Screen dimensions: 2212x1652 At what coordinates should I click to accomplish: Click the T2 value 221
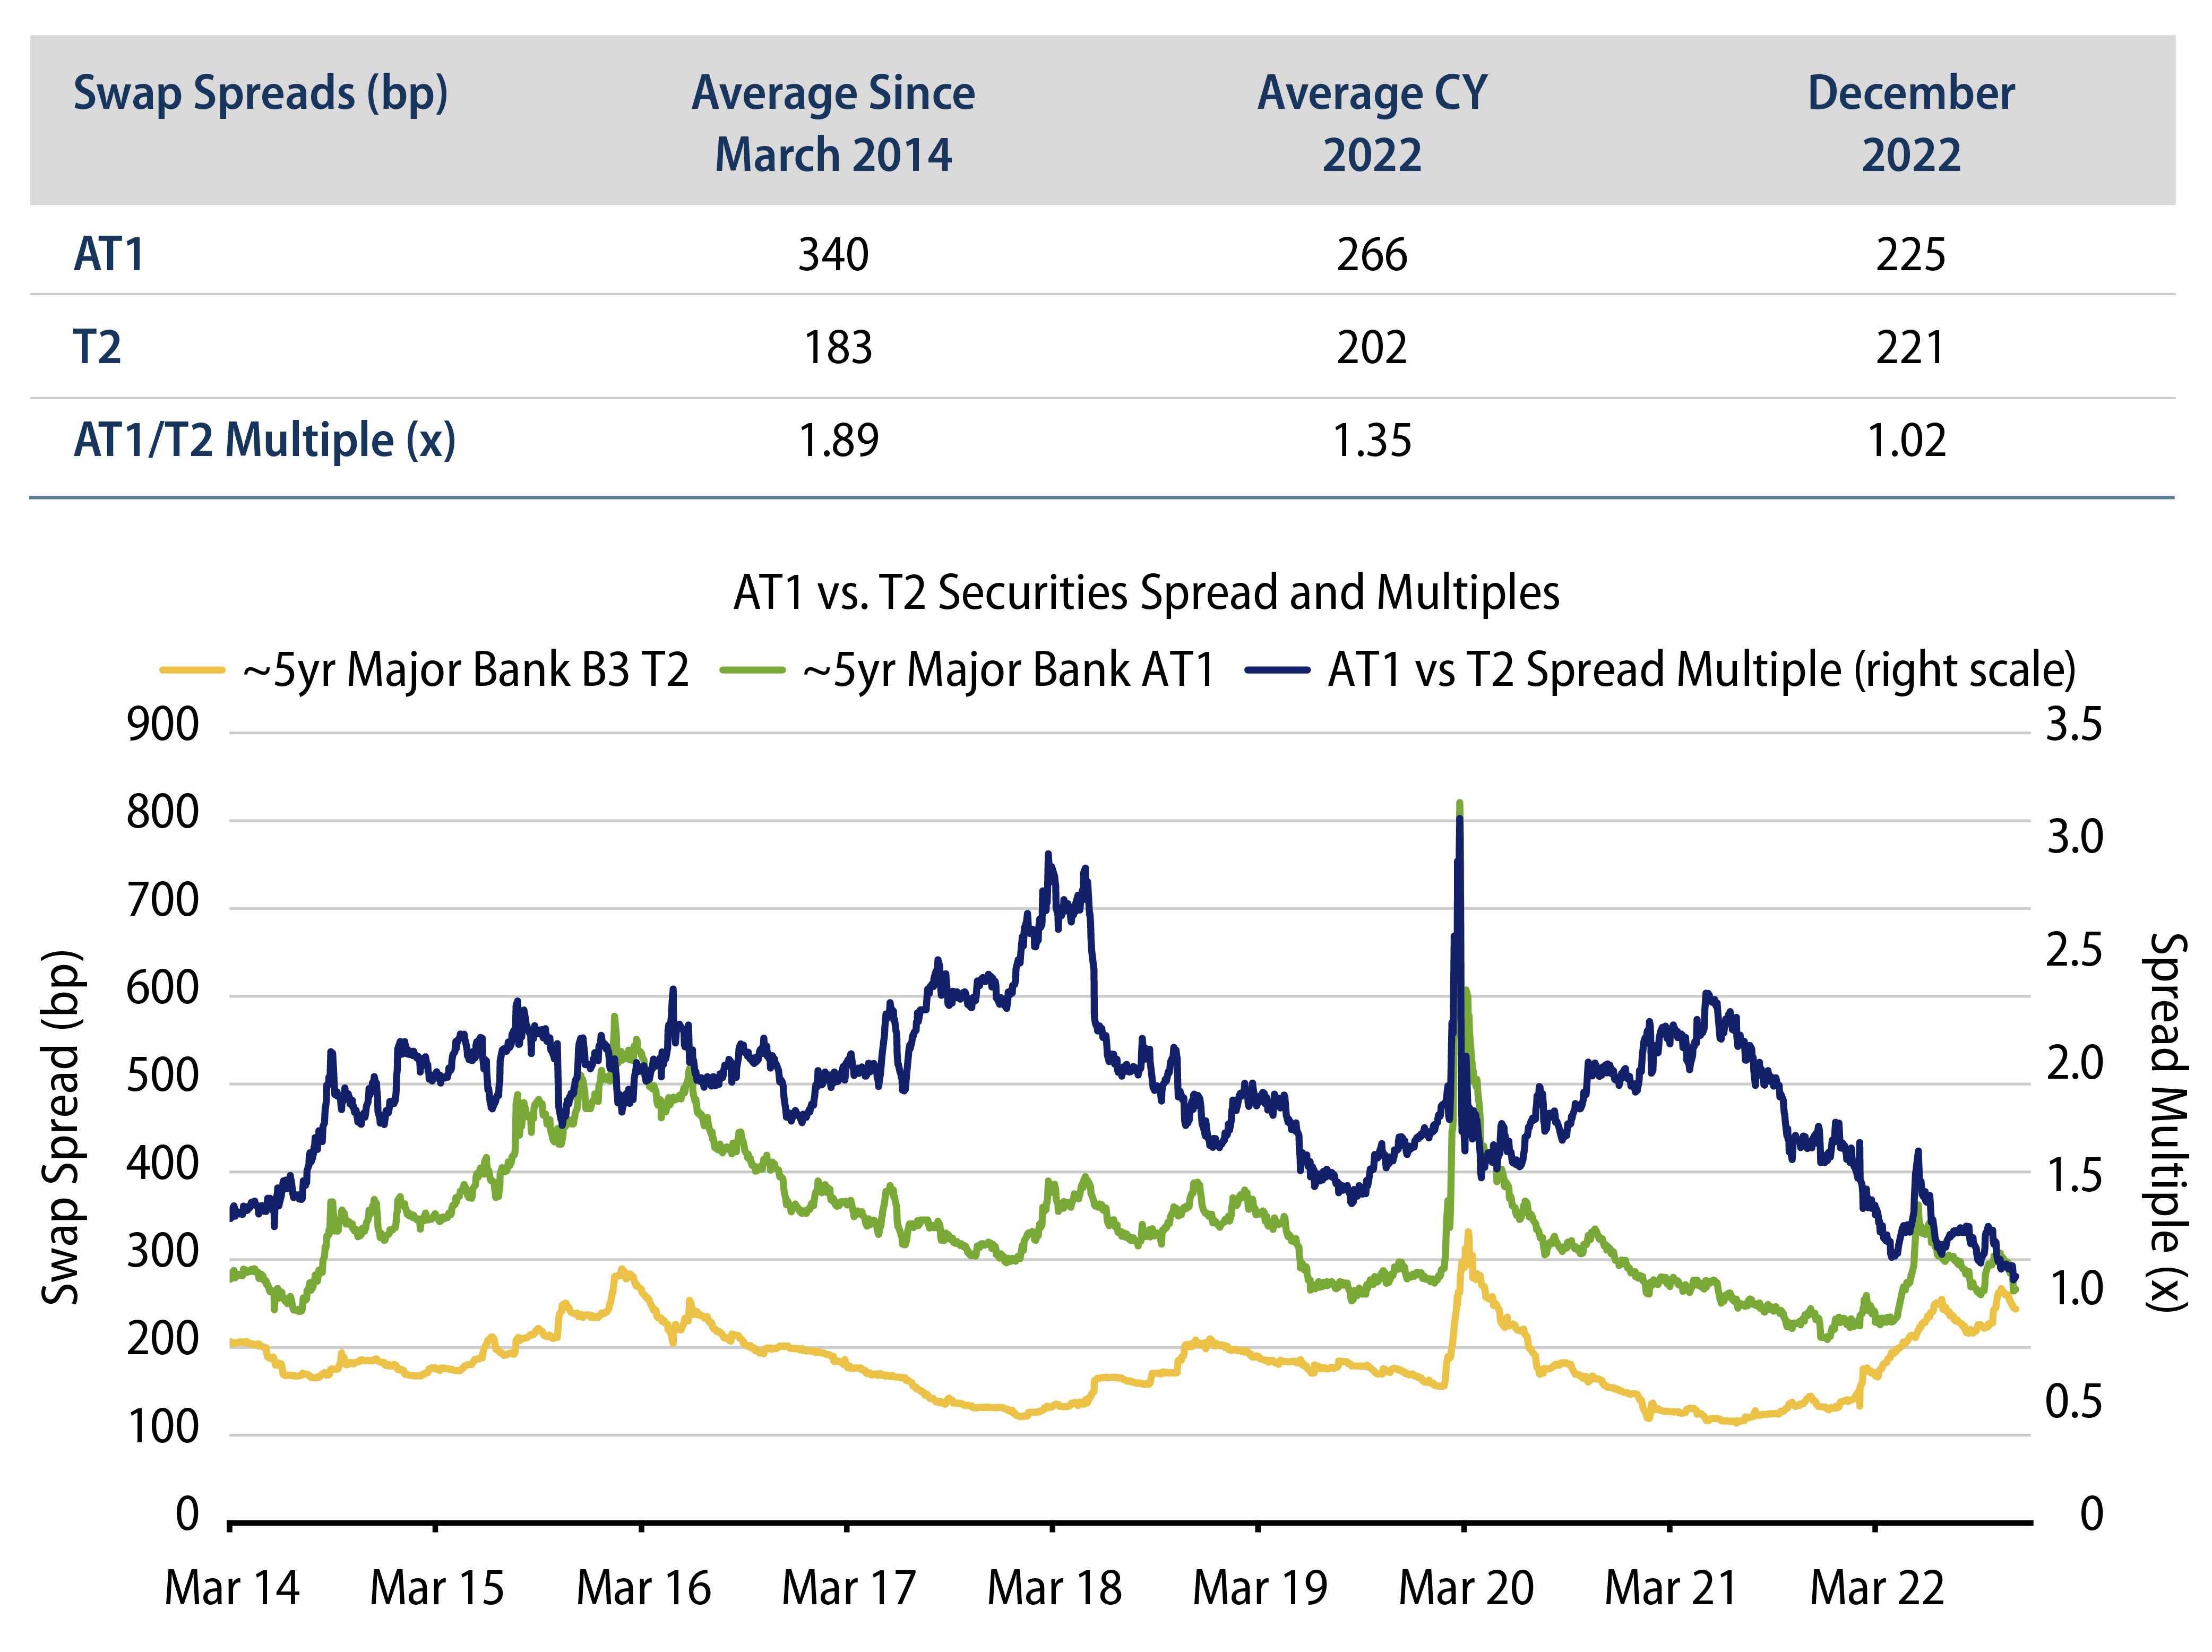(x=1910, y=347)
